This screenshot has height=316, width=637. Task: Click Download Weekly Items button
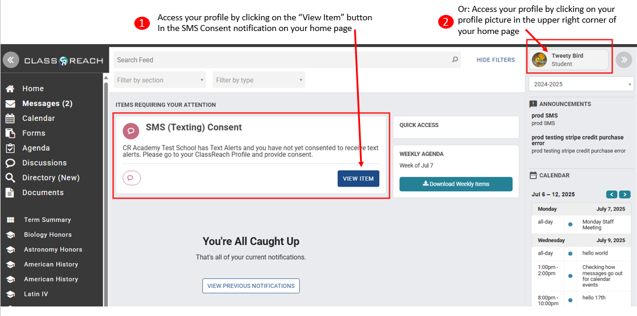coord(456,184)
